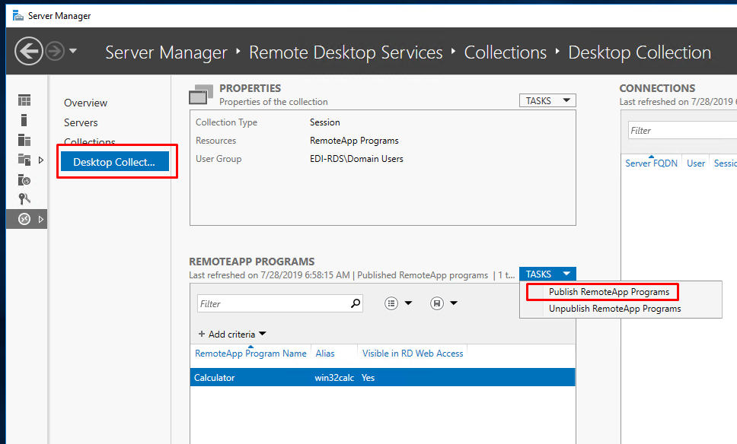Open the Properties TASKS dropdown
Screen dimensions: 737x444
[x=547, y=100]
